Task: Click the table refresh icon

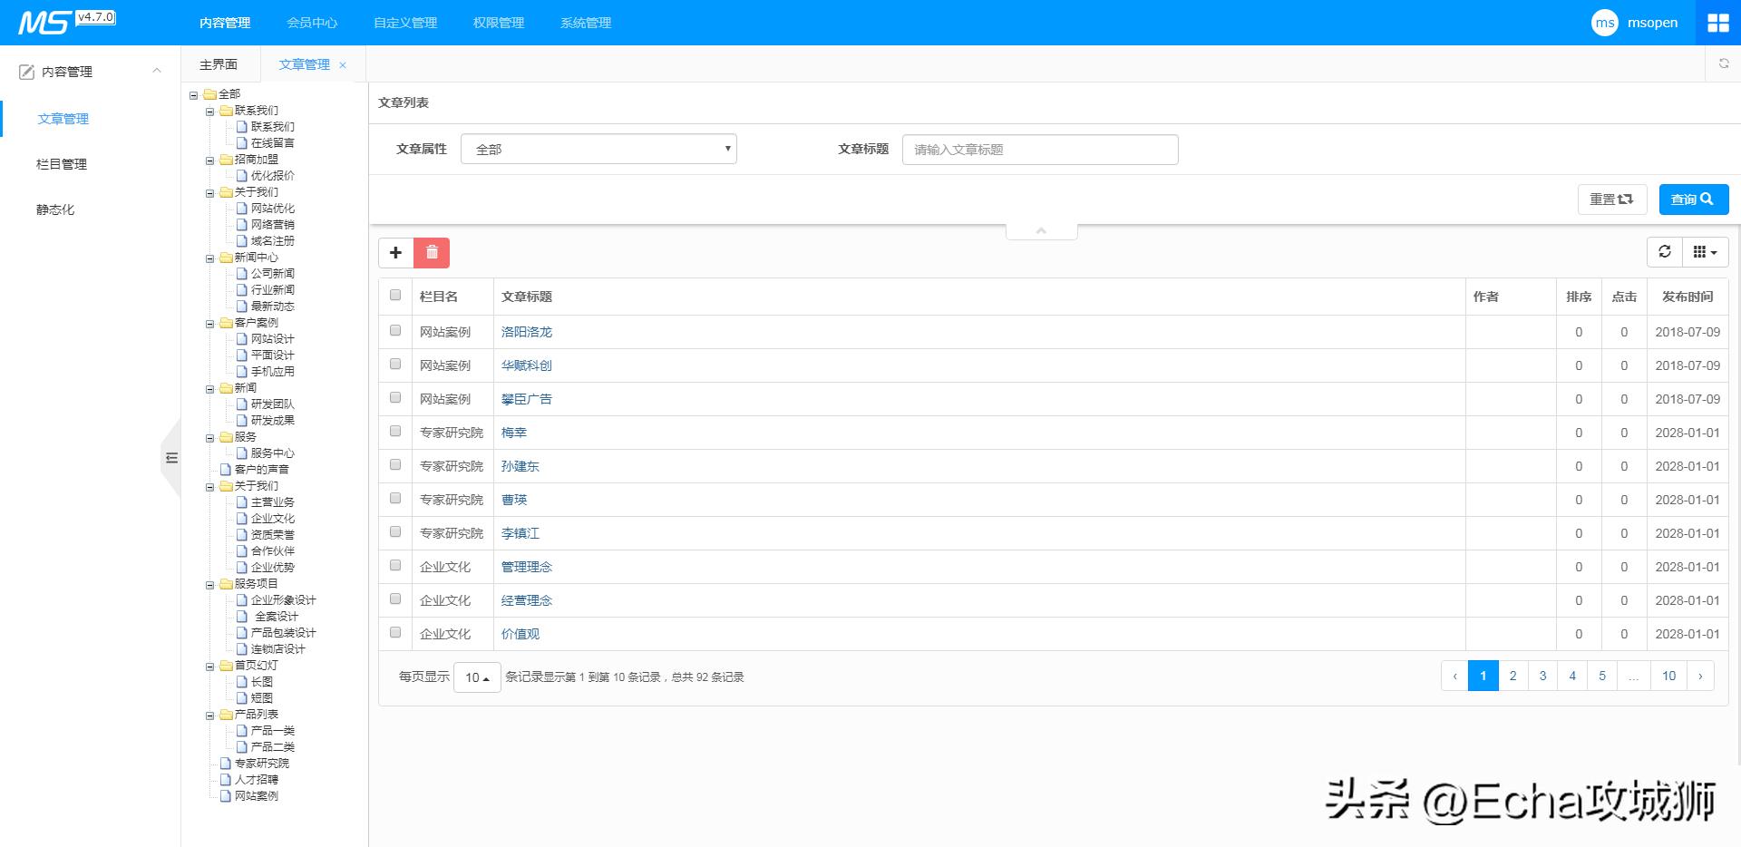Action: [1665, 252]
